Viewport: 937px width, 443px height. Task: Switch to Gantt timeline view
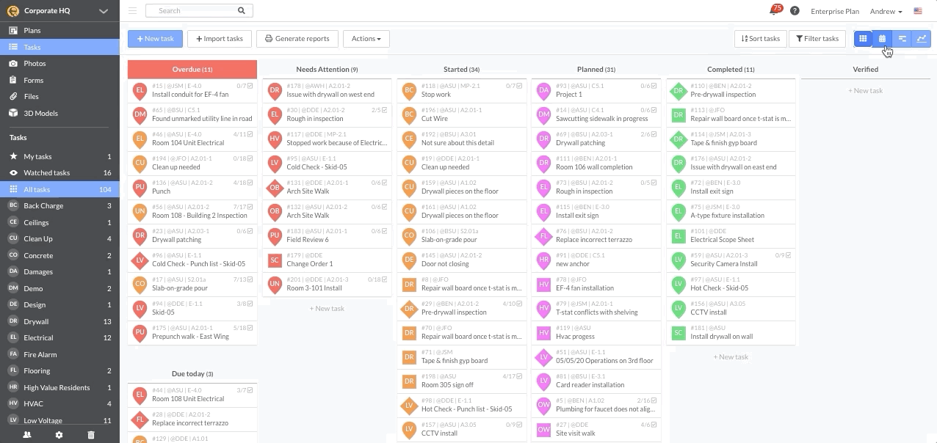[902, 39]
